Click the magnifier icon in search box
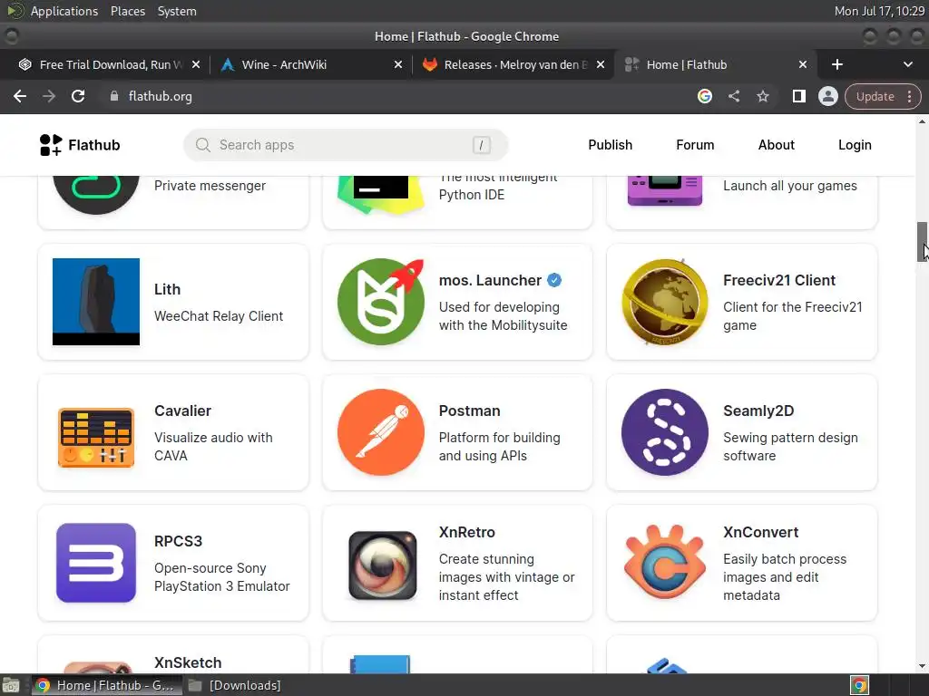The height and width of the screenshot is (696, 929). tap(202, 145)
